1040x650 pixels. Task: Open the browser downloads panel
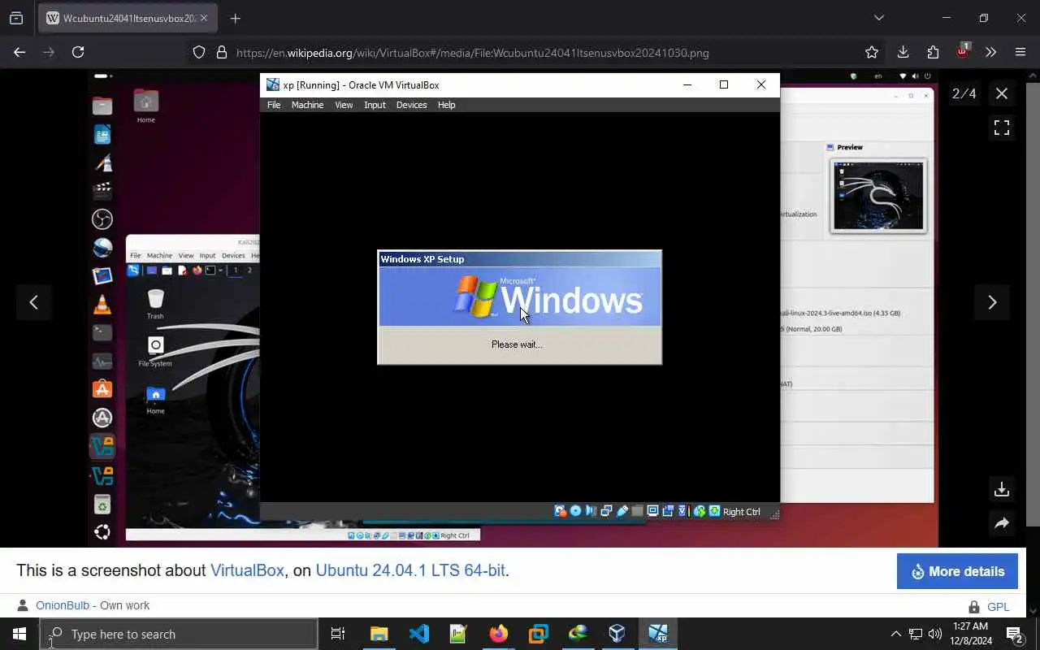click(x=903, y=52)
